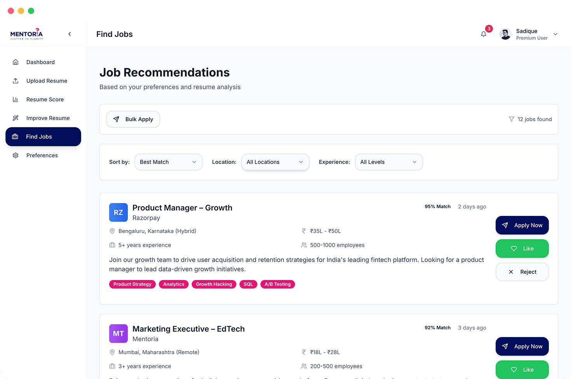The height and width of the screenshot is (379, 571).
Task: Click the briefcase icon by 5+ years experience
Action: [x=112, y=245]
